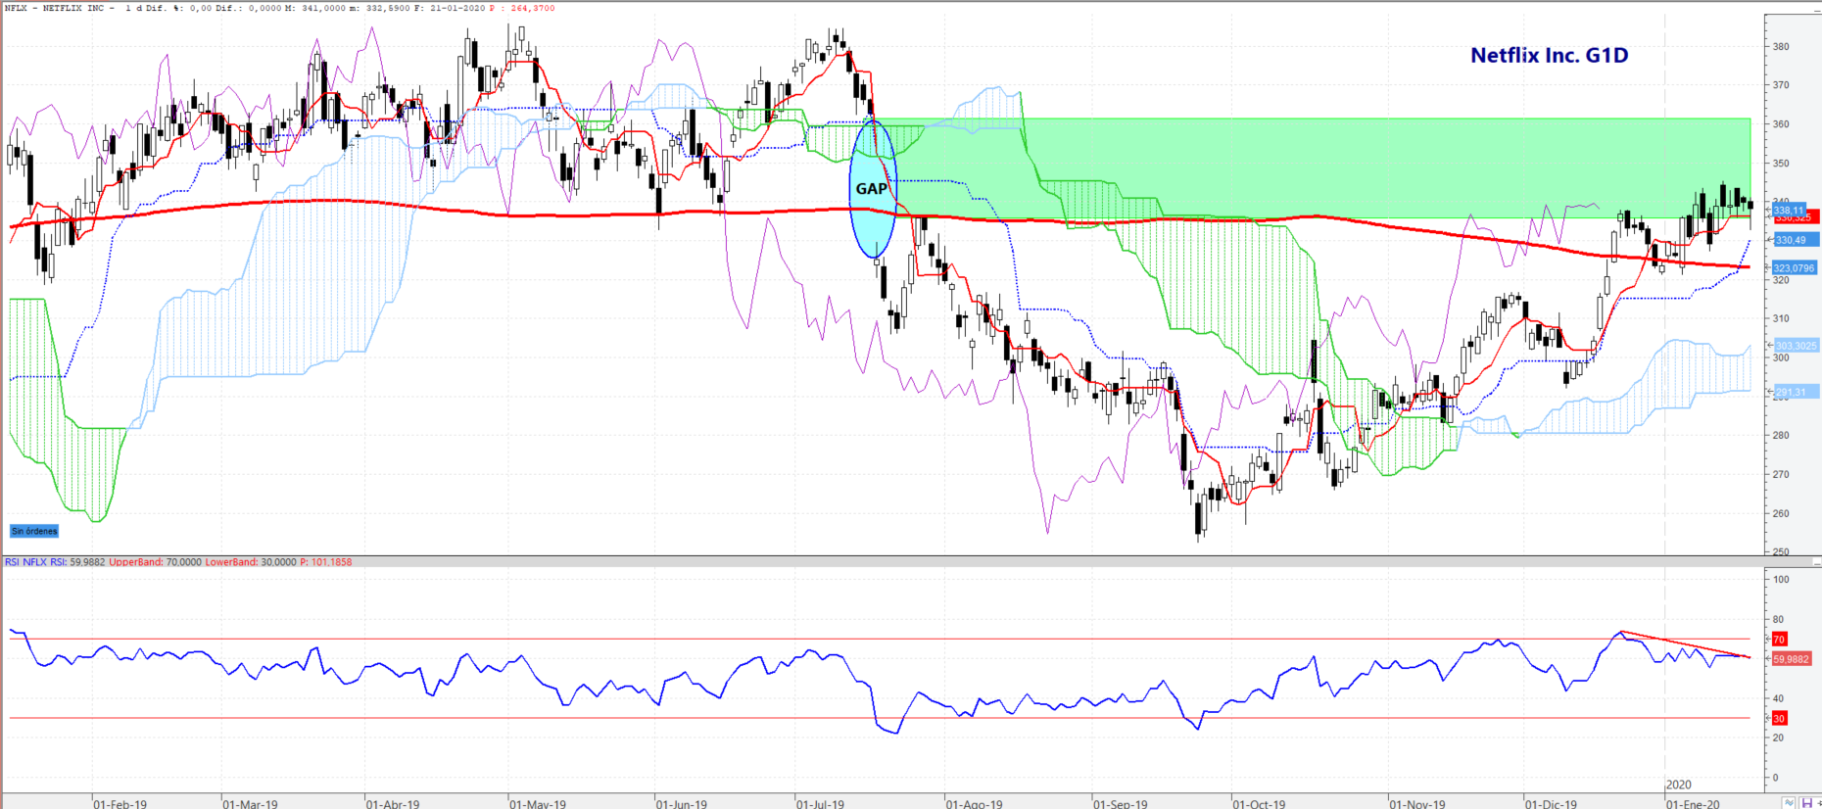Click the 'NFLX - NETFLIX INC' header text

click(54, 8)
